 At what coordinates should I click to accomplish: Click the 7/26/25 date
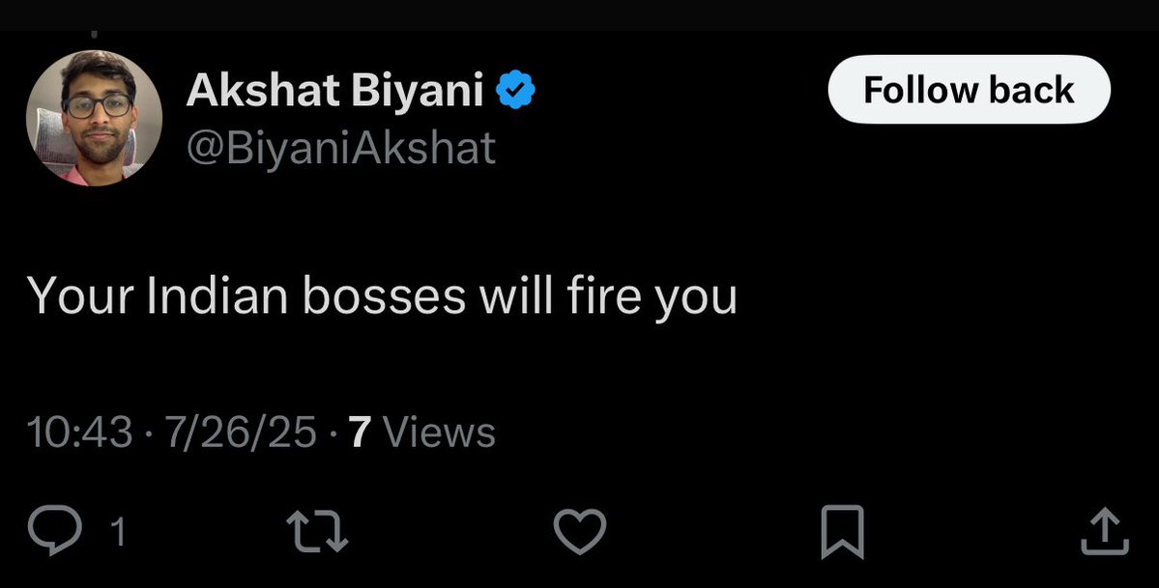(240, 433)
